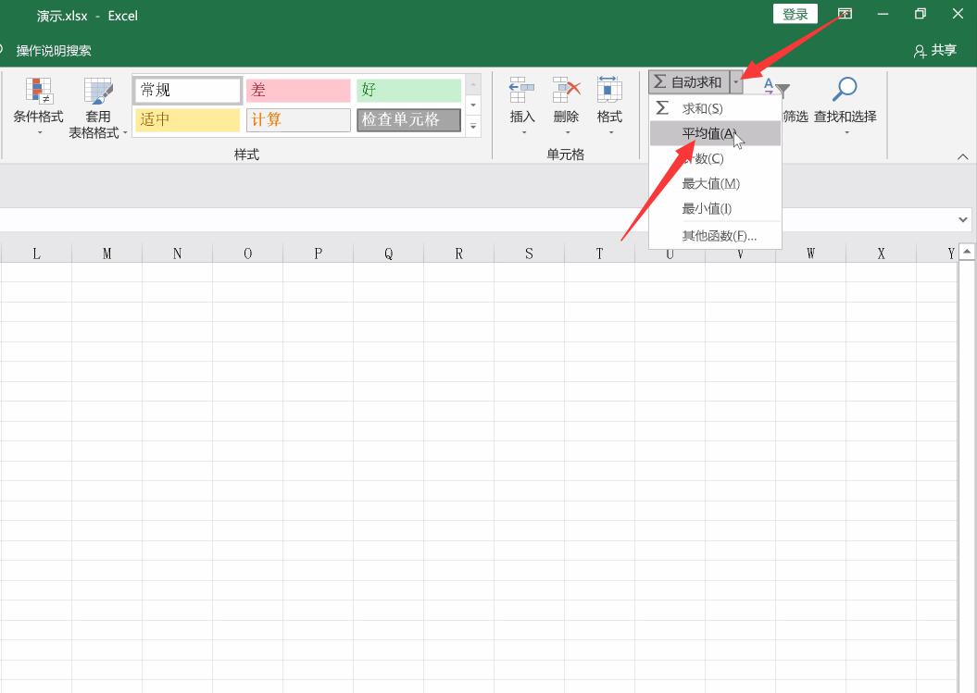Open the 格式 cell format tool
Screen dimensions: 977x693
(609, 105)
